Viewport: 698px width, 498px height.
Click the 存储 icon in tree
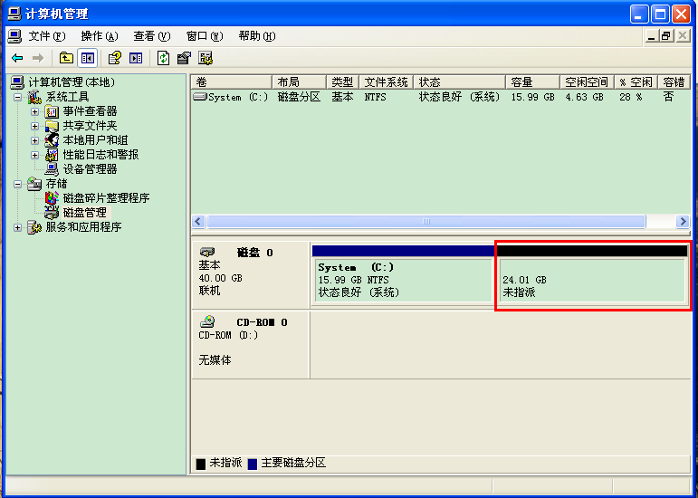pos(34,184)
